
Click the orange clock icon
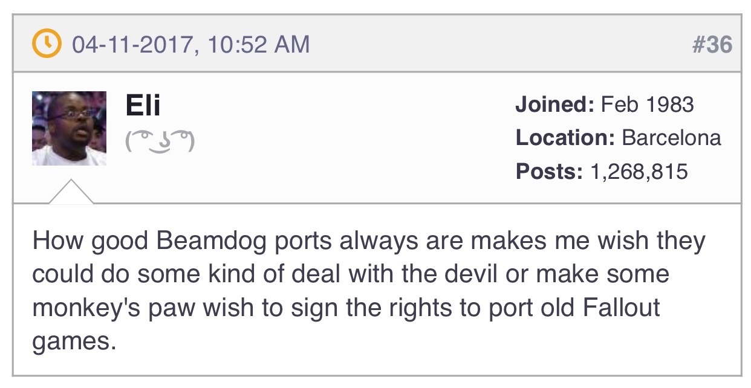(x=47, y=44)
